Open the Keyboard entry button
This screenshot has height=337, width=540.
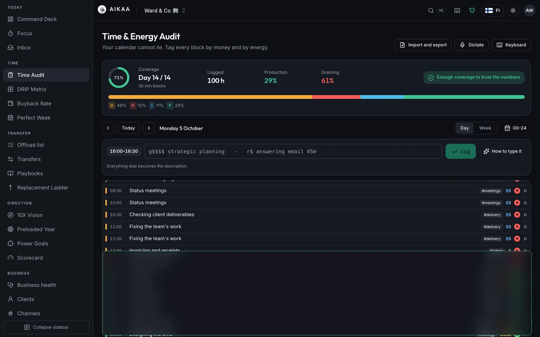click(511, 45)
